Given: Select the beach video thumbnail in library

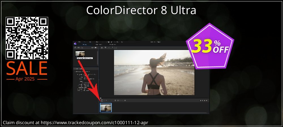Looking at the screenshot, I should (80, 54).
